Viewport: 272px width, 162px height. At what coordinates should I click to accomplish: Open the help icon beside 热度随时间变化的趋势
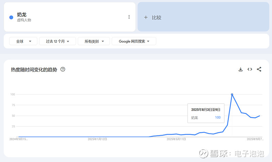(x=63, y=69)
